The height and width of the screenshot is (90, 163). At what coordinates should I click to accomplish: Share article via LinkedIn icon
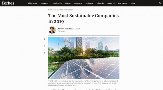(x=44, y=53)
